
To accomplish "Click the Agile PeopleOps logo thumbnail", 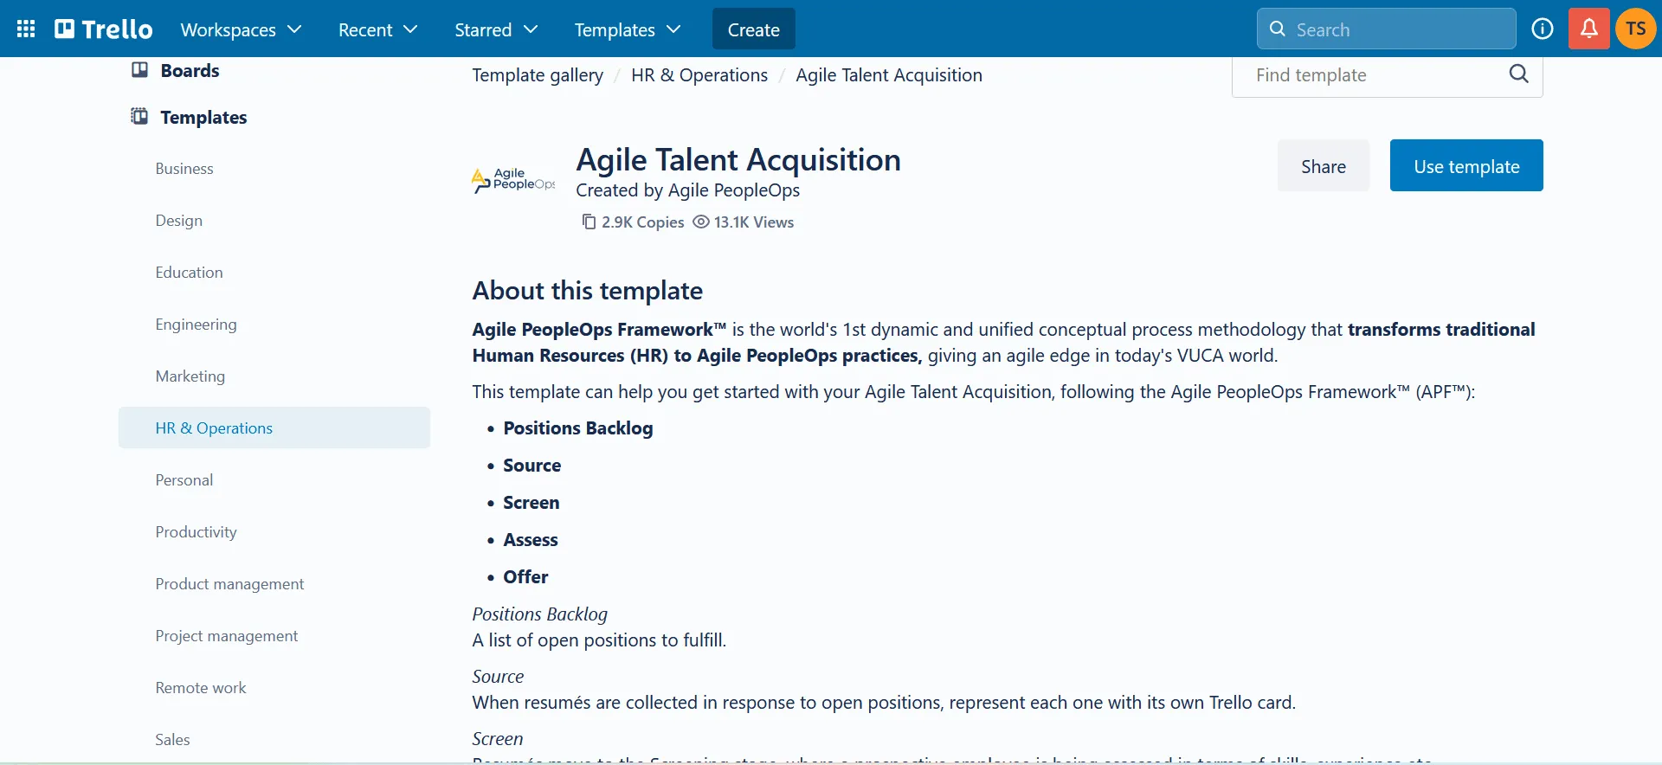I will click(x=513, y=179).
